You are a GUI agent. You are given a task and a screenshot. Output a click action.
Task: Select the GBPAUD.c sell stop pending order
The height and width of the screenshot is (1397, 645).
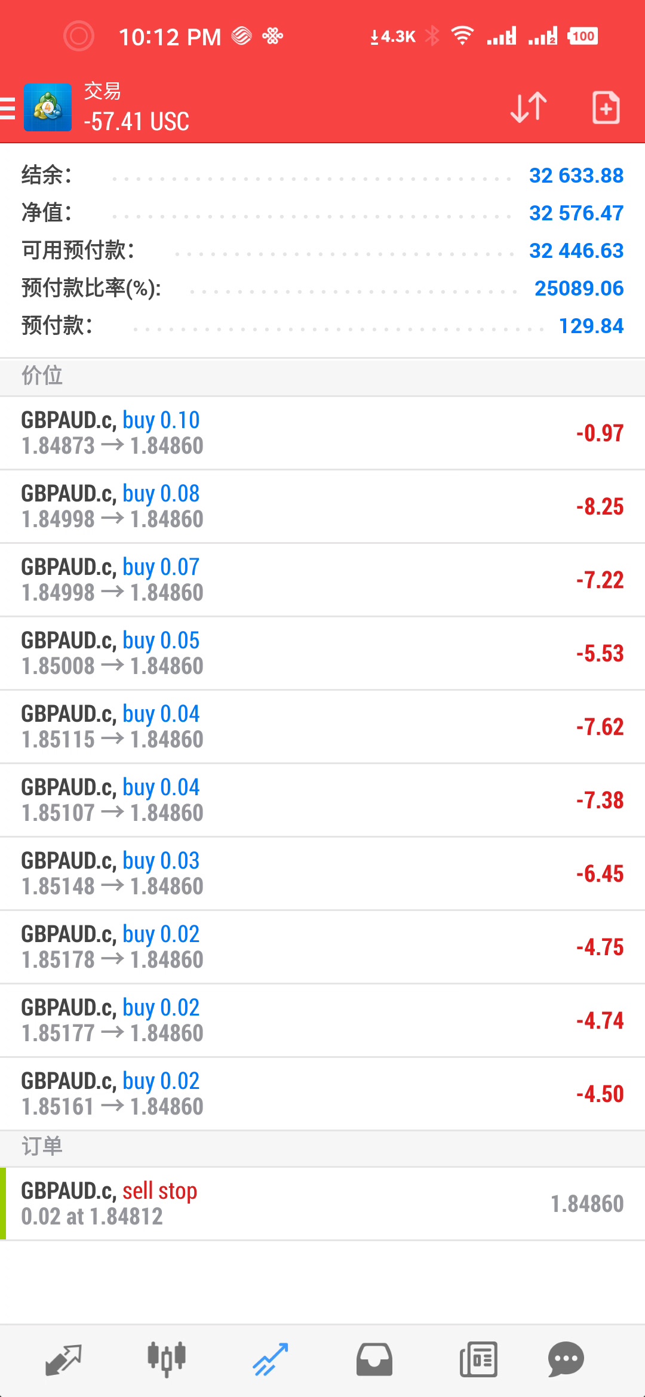point(322,1204)
